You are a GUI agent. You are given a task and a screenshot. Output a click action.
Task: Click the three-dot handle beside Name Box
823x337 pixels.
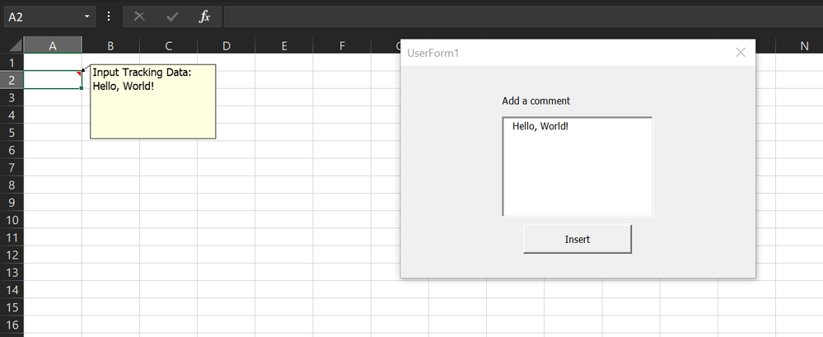109,16
